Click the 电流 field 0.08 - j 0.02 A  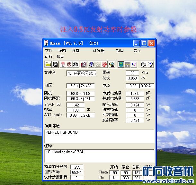tap(140, 86)
